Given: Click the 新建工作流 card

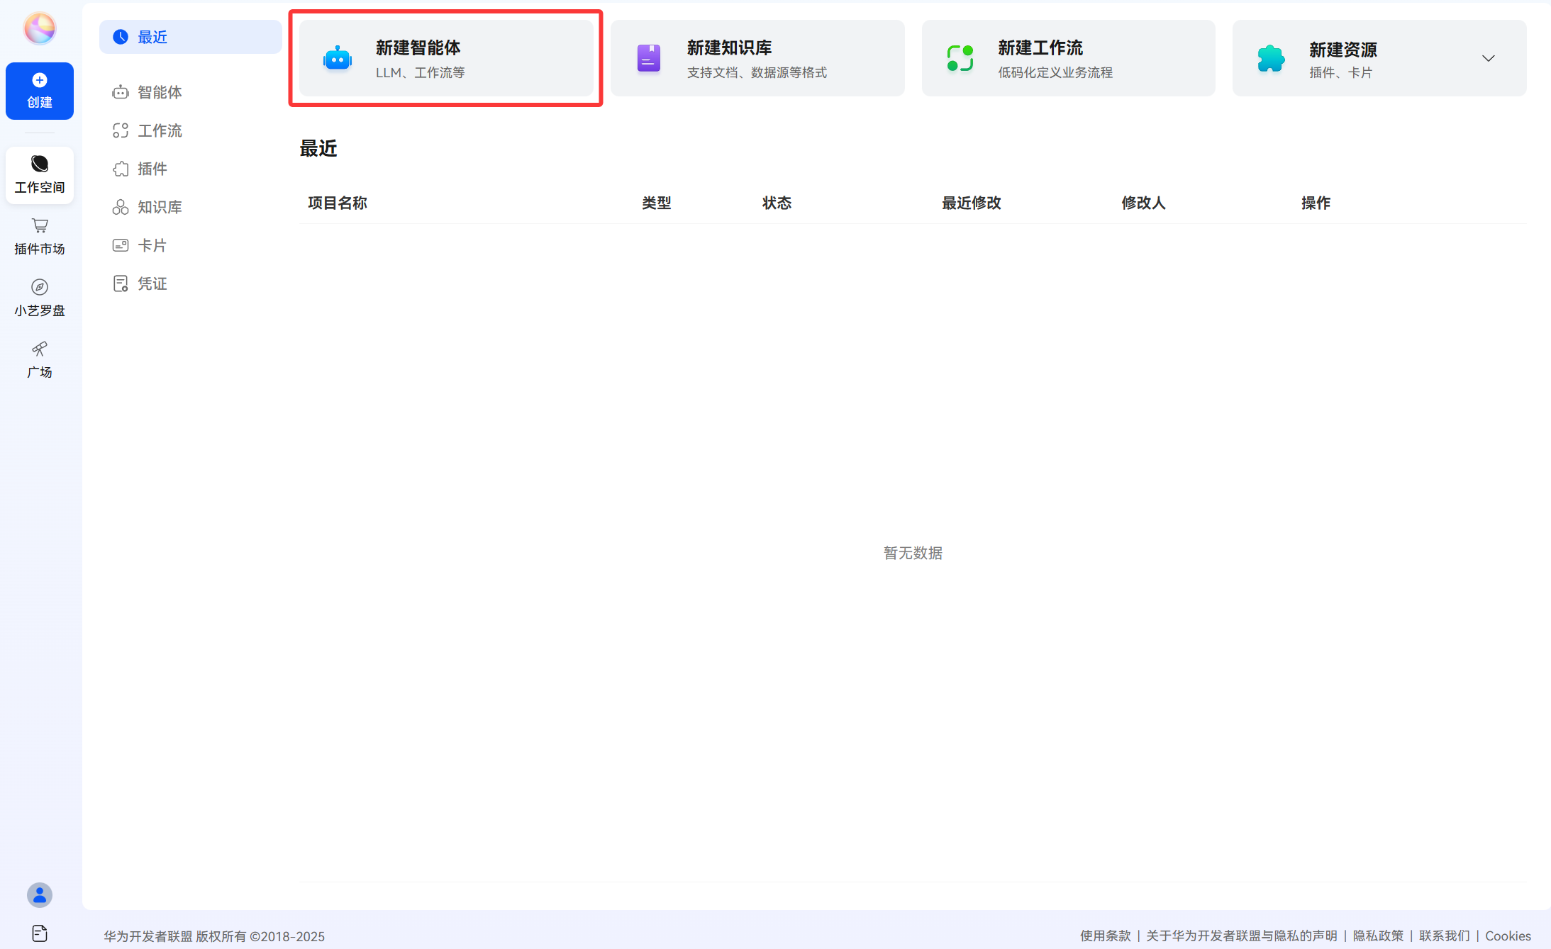Looking at the screenshot, I should (x=1068, y=58).
